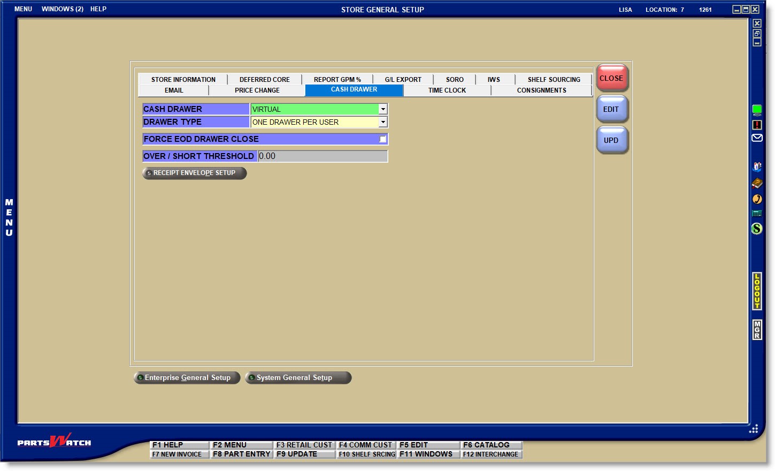Switch to the Time Clock tab
Viewport: 775px width, 471px height.
pyautogui.click(x=447, y=90)
